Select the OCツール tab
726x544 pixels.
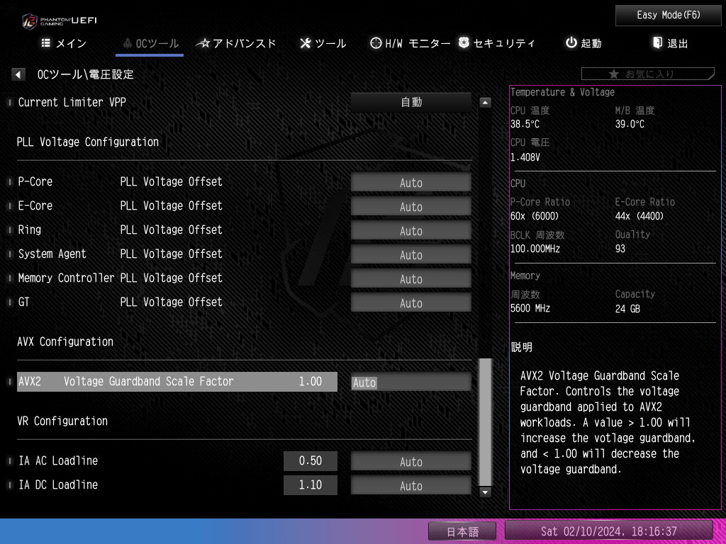150,43
